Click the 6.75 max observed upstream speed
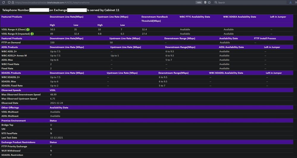The image size is (297, 158). 53,98
